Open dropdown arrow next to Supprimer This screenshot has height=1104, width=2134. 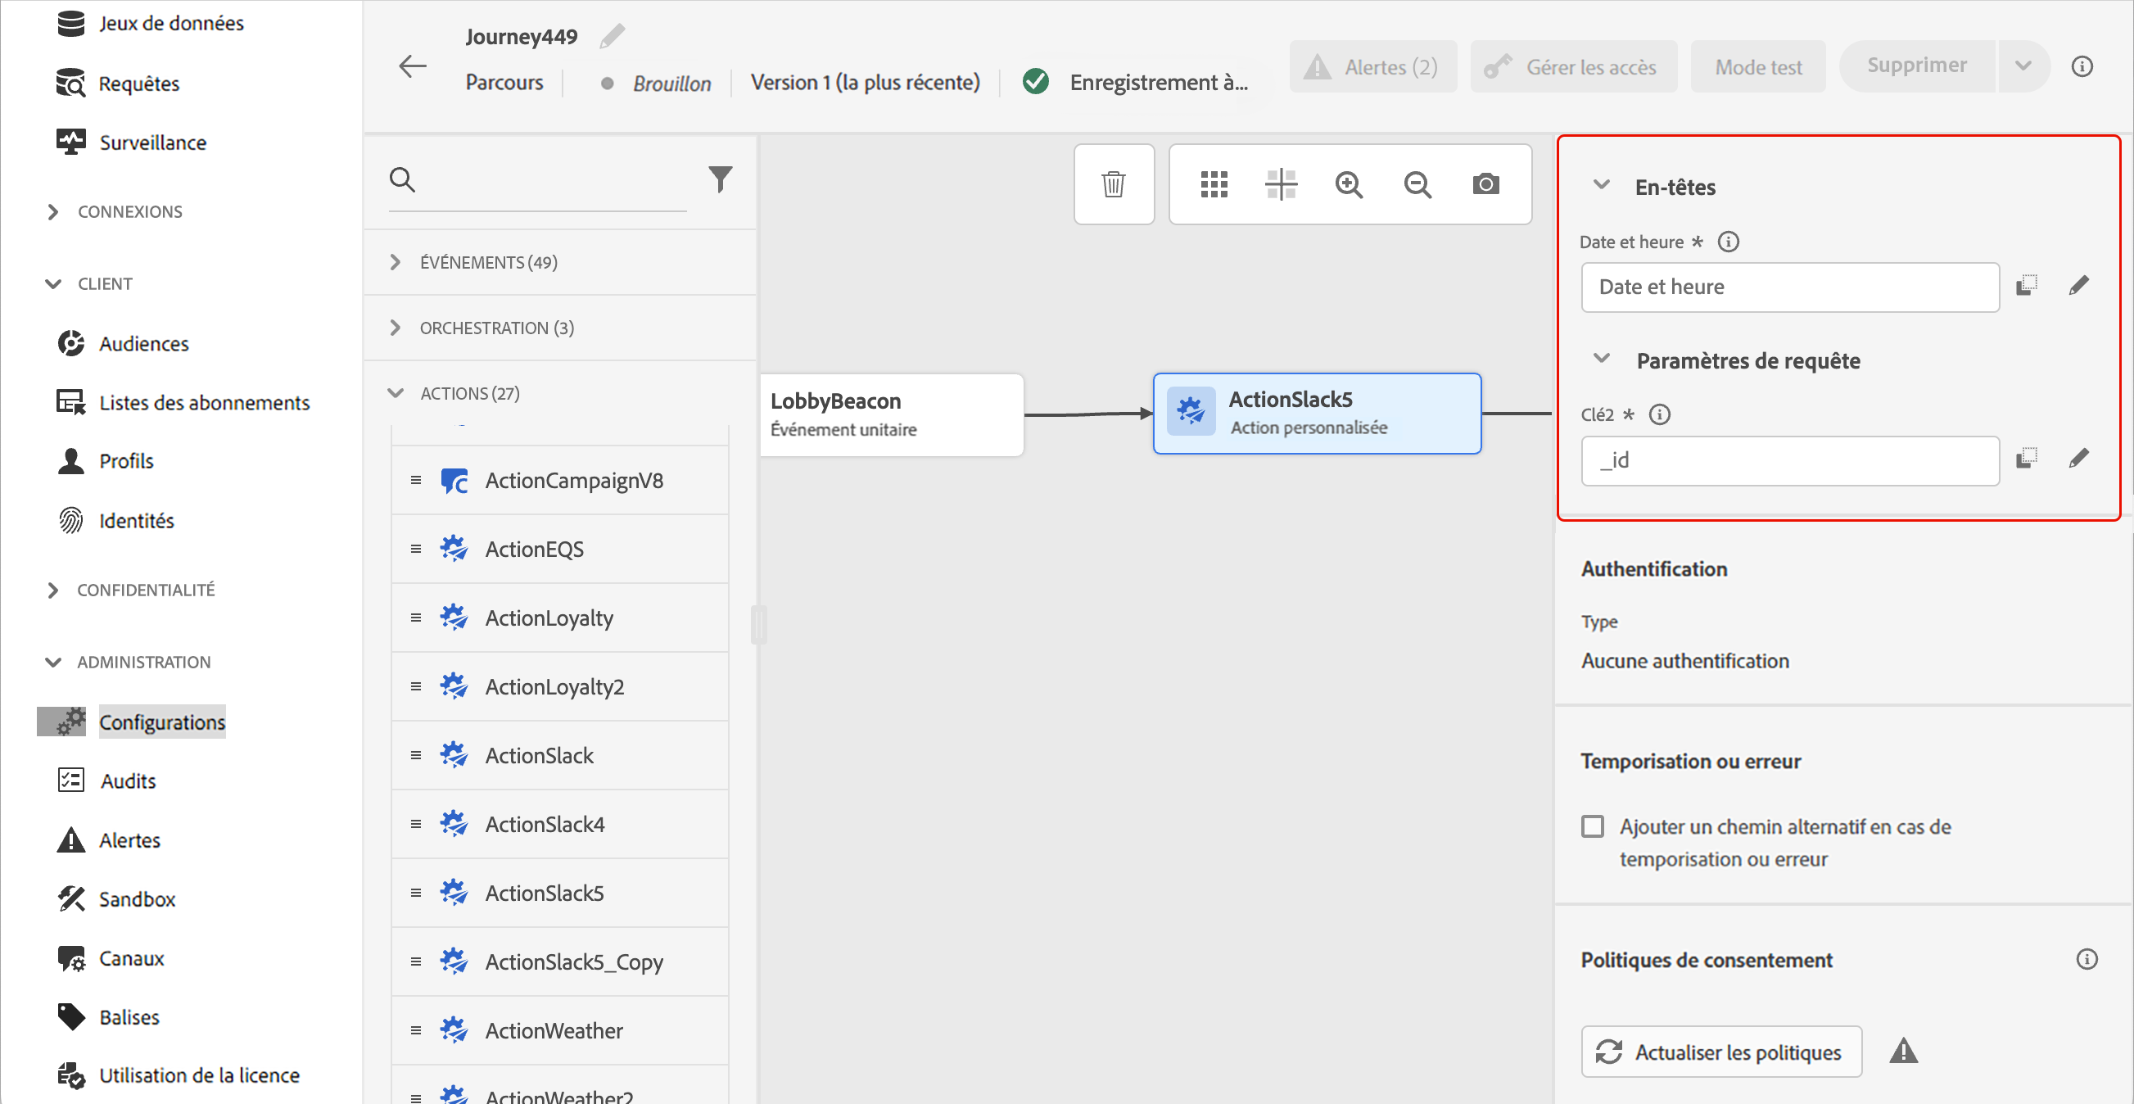coord(2022,66)
